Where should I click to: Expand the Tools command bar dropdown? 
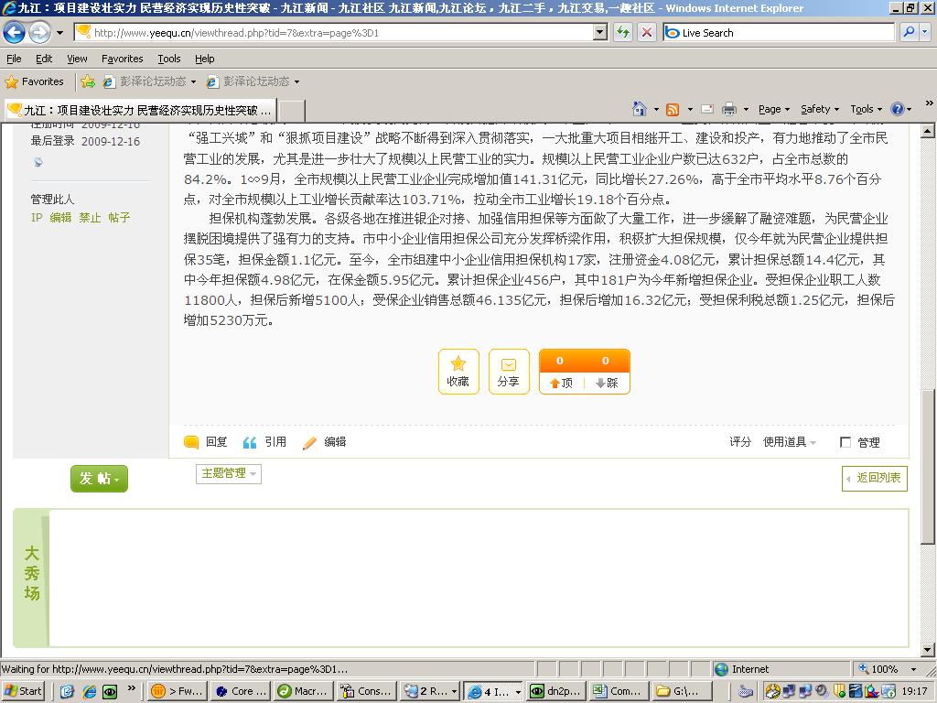point(866,110)
